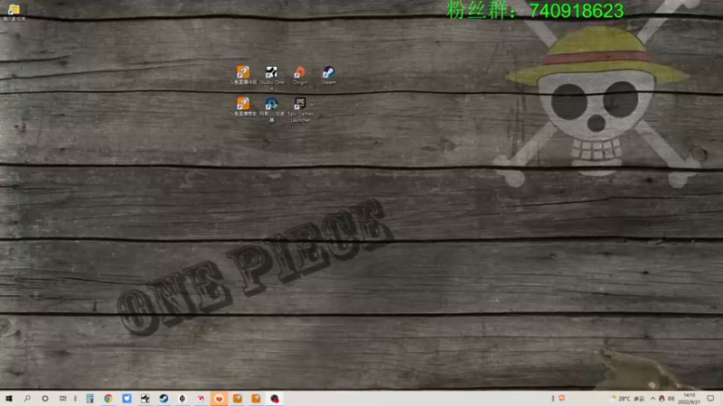Open the blue bird app in the taskbar
The height and width of the screenshot is (406, 723).
pyautogui.click(x=127, y=398)
